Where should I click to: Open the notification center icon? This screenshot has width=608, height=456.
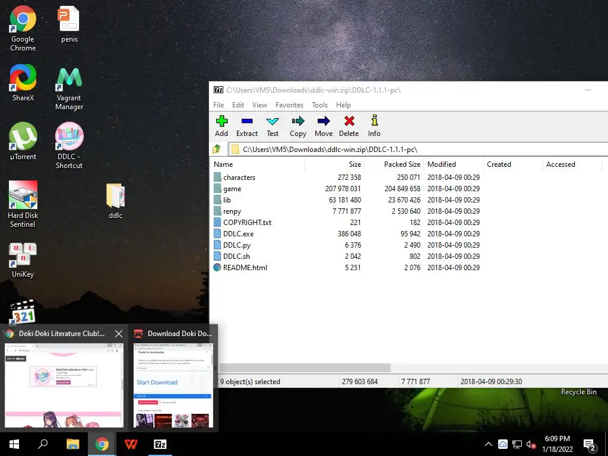589,445
